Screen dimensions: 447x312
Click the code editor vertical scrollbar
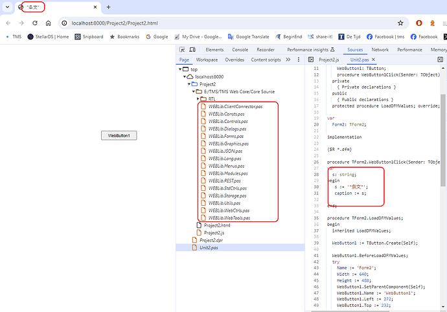pos(442,140)
